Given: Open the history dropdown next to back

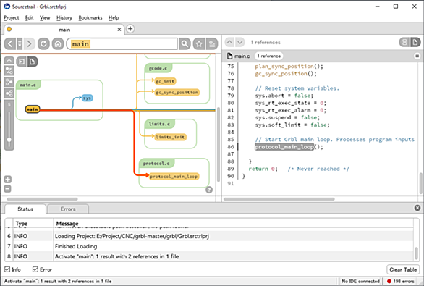Looking at the screenshot, I should point(20,43).
